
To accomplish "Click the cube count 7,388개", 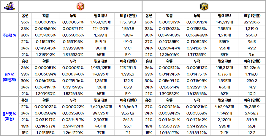I will coord(224,29).
